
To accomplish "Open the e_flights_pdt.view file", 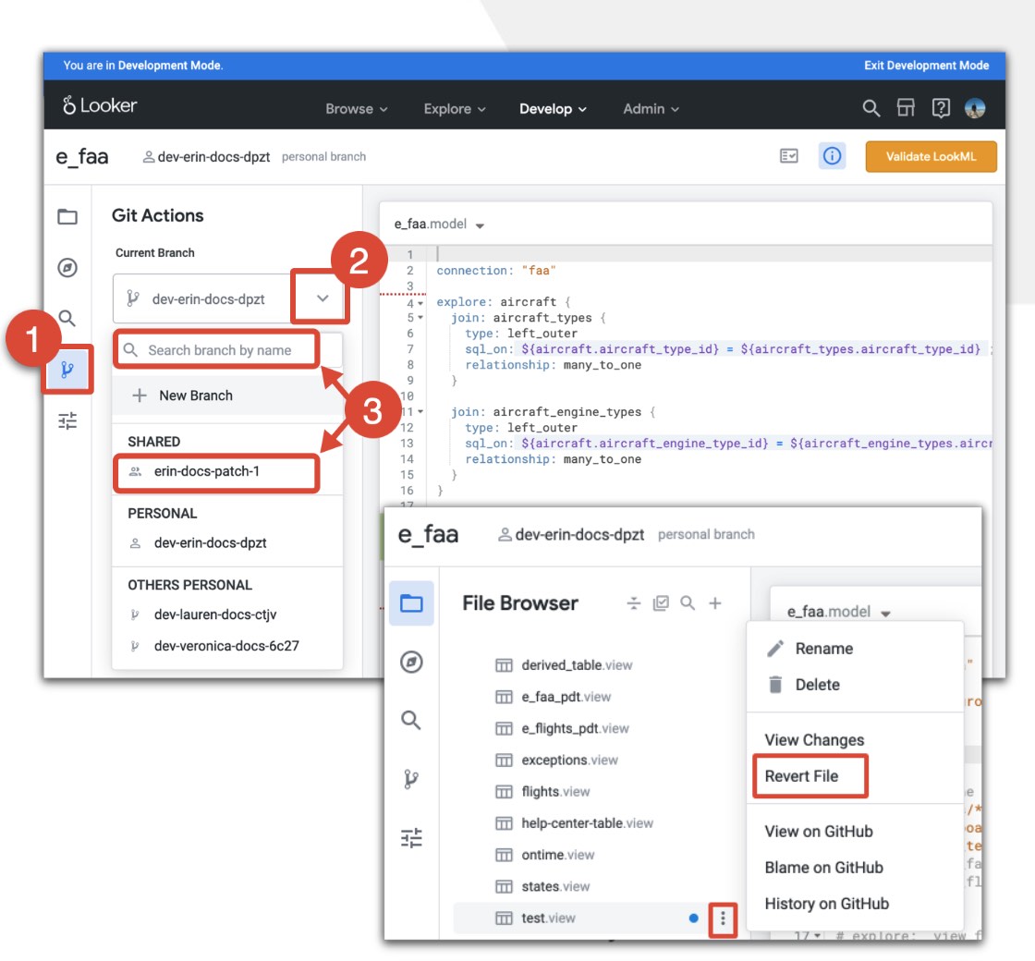I will [575, 729].
